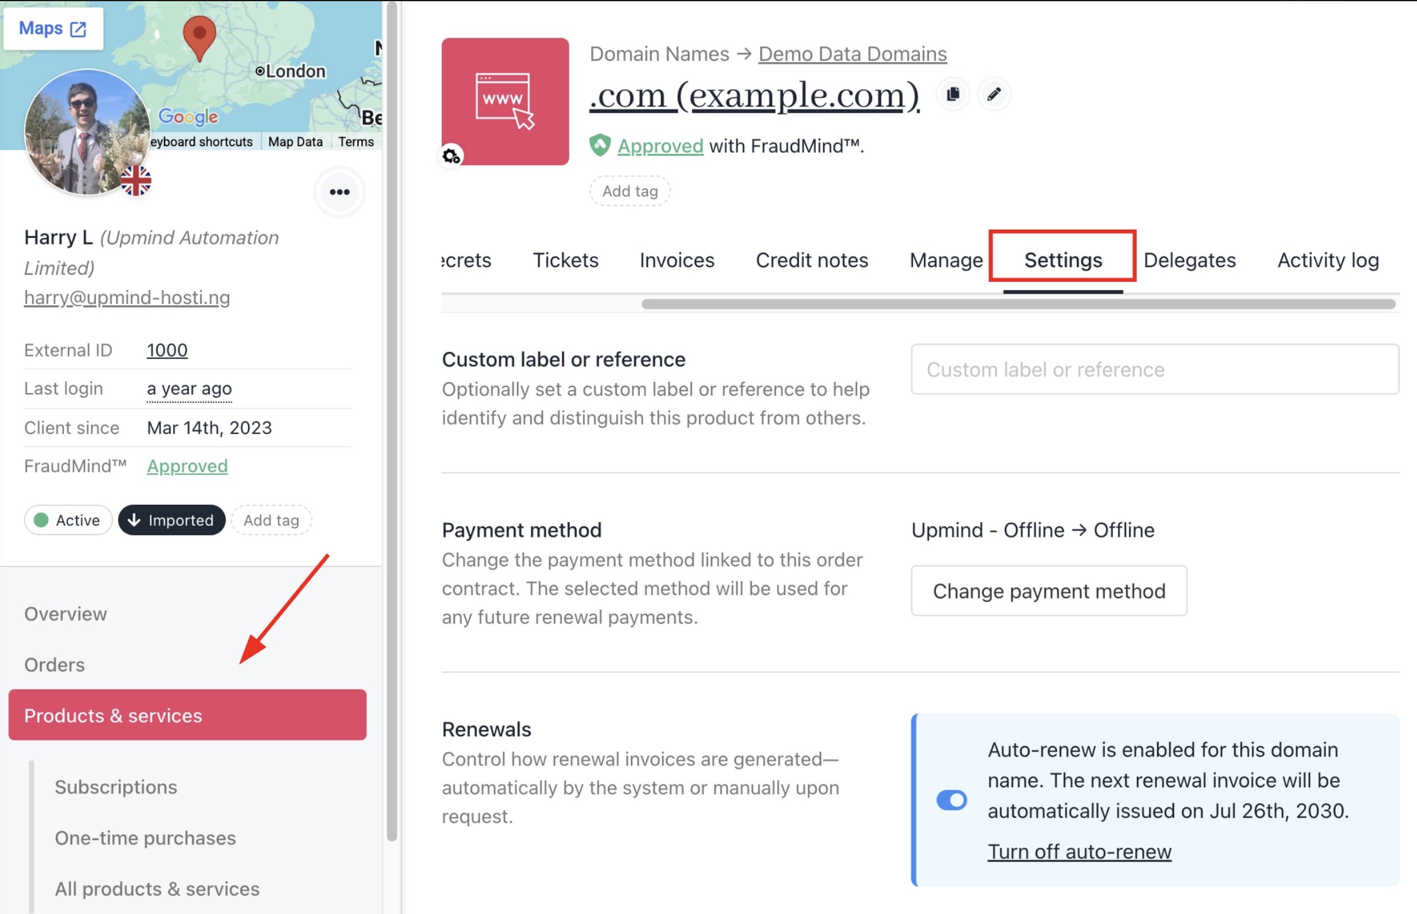
Task: Select Products & services in sidebar
Action: pos(187,715)
